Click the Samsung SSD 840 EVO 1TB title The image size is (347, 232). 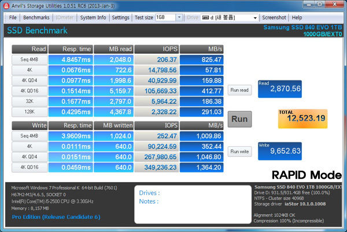click(302, 27)
